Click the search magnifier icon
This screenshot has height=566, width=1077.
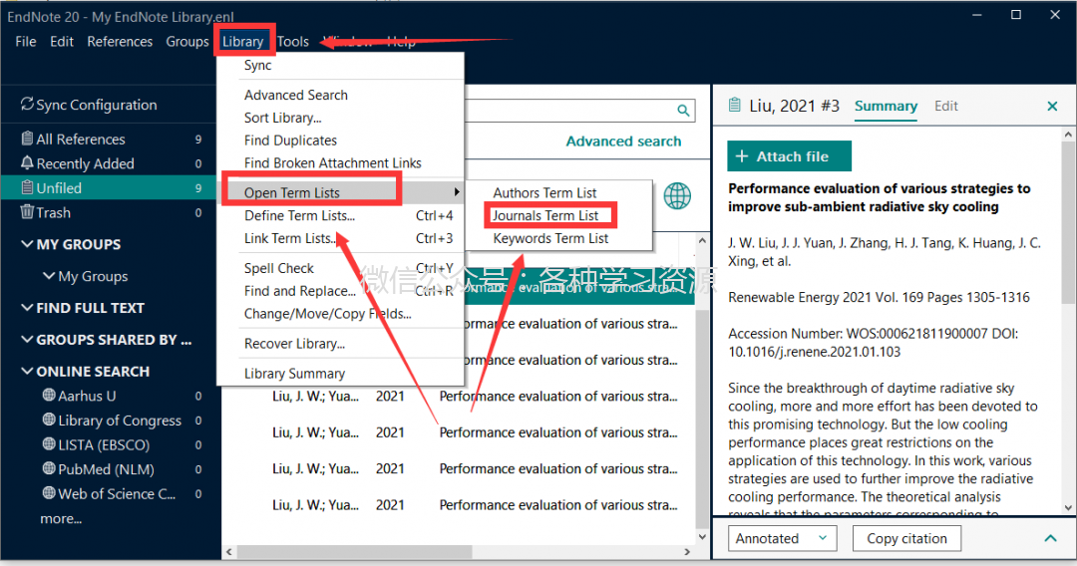(x=683, y=111)
